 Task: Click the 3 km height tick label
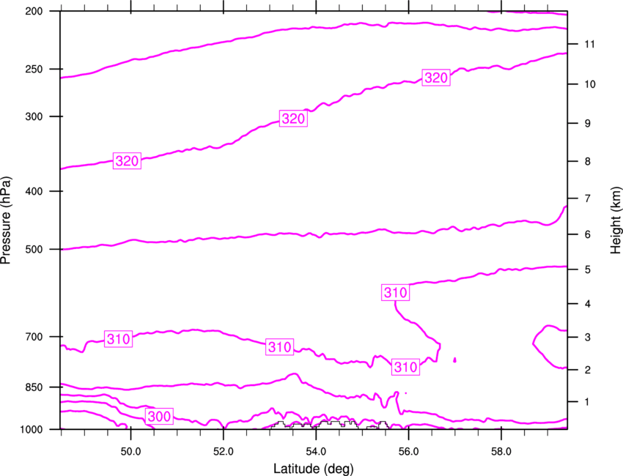pyautogui.click(x=588, y=338)
